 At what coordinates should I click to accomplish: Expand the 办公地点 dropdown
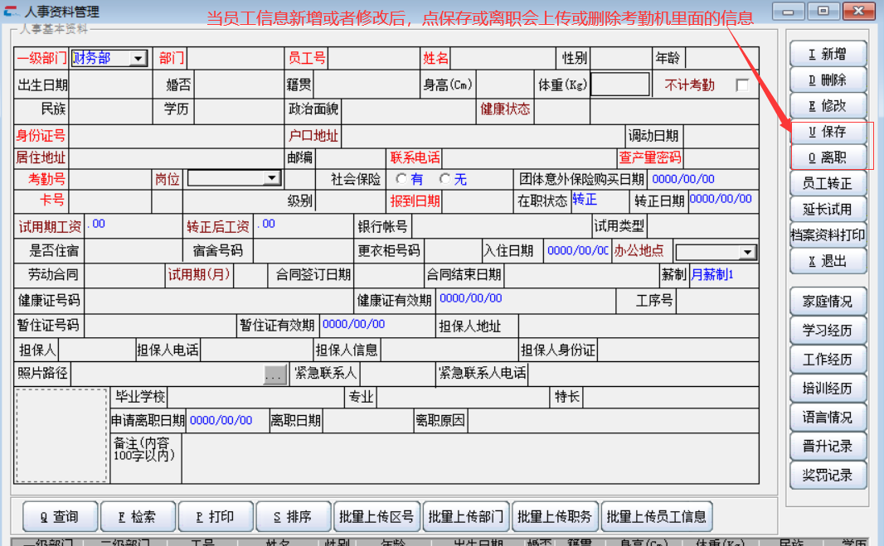pyautogui.click(x=747, y=253)
